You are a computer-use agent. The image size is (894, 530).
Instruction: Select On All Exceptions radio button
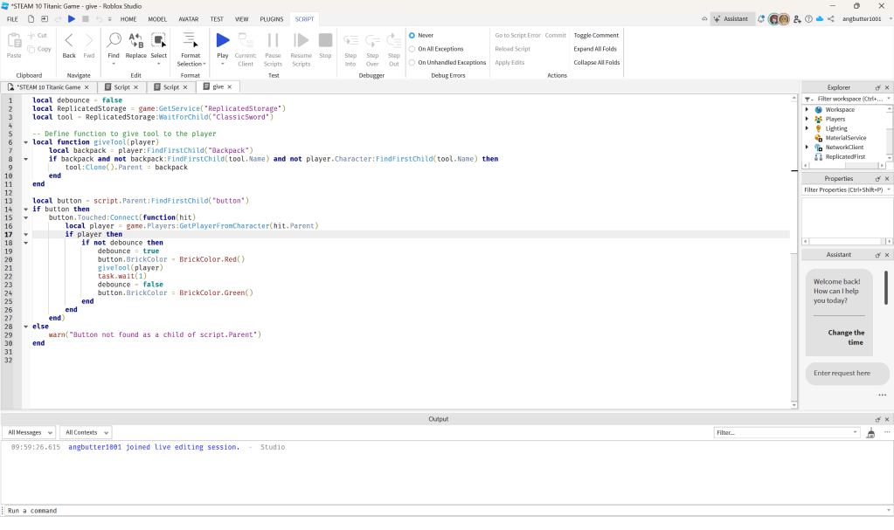click(x=412, y=49)
